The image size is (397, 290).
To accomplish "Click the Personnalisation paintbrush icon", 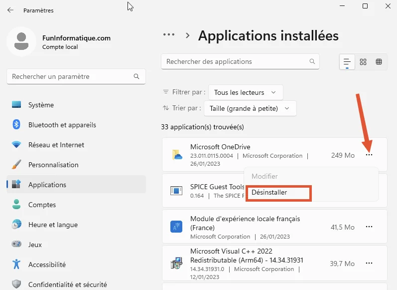I will tap(17, 165).
